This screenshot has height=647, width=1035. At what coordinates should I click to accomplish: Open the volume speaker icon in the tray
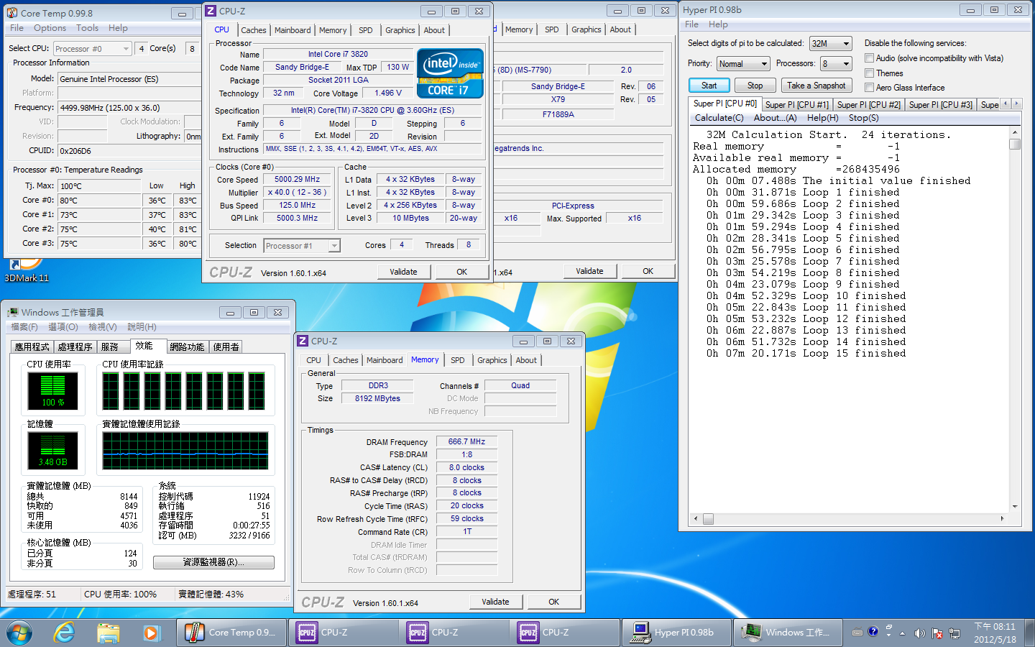click(919, 633)
